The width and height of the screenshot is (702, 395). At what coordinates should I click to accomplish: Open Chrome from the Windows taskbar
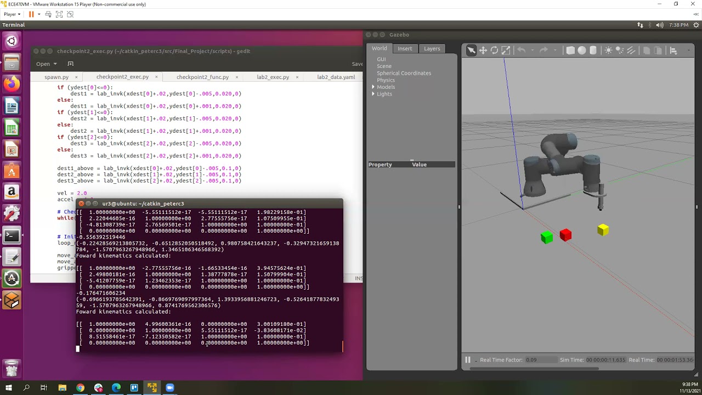click(x=80, y=388)
